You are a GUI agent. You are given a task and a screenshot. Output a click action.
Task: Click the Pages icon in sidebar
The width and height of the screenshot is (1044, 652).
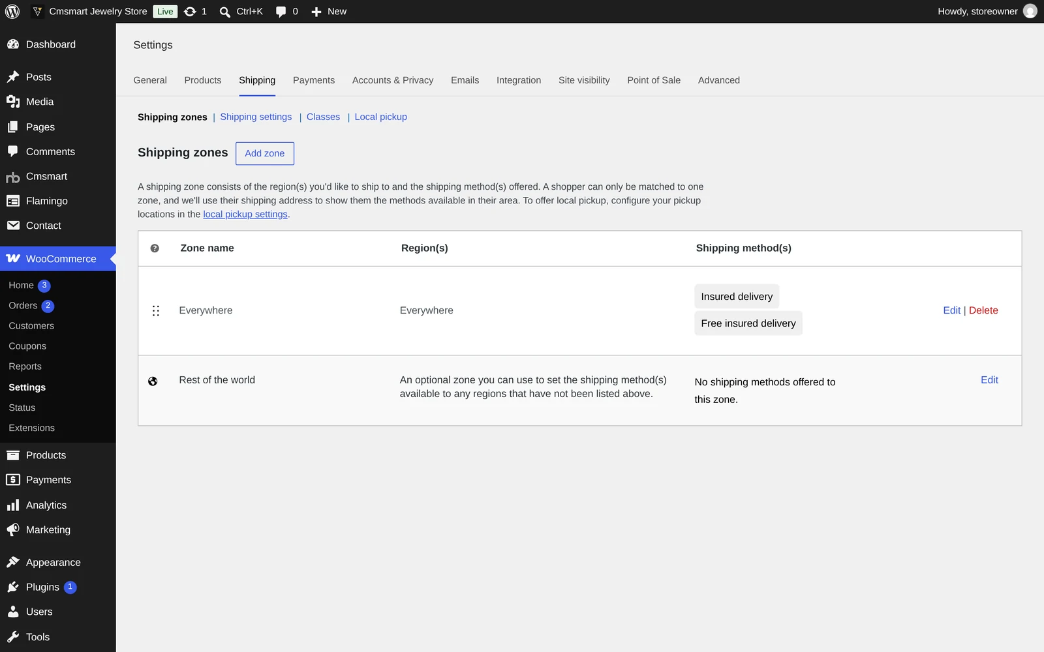pos(13,127)
